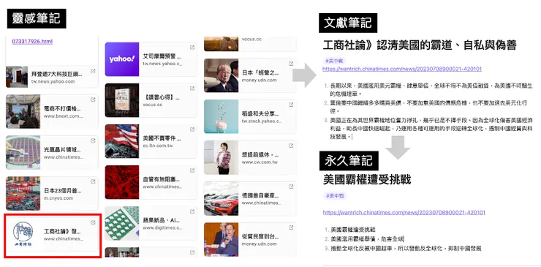Click the domain text www.bnext.com...
This screenshot has width=541, height=267.
pos(64,116)
